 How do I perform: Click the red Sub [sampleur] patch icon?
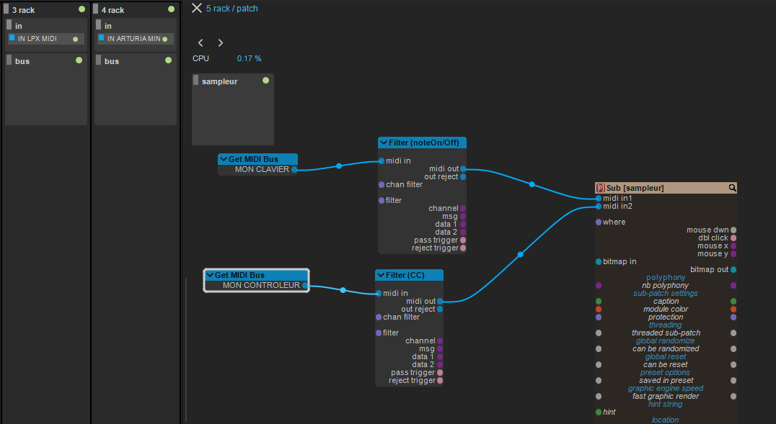pyautogui.click(x=600, y=188)
